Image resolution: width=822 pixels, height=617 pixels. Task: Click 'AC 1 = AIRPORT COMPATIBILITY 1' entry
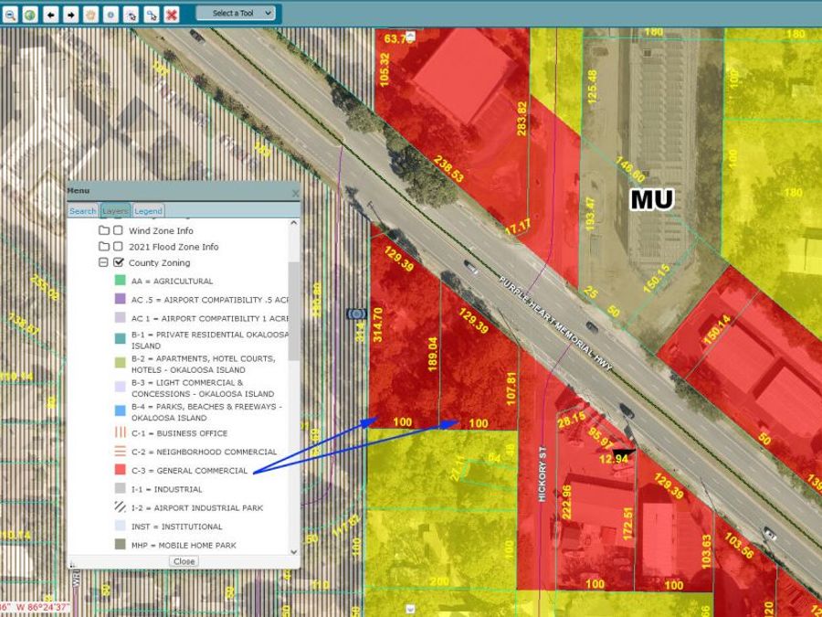click(x=210, y=318)
